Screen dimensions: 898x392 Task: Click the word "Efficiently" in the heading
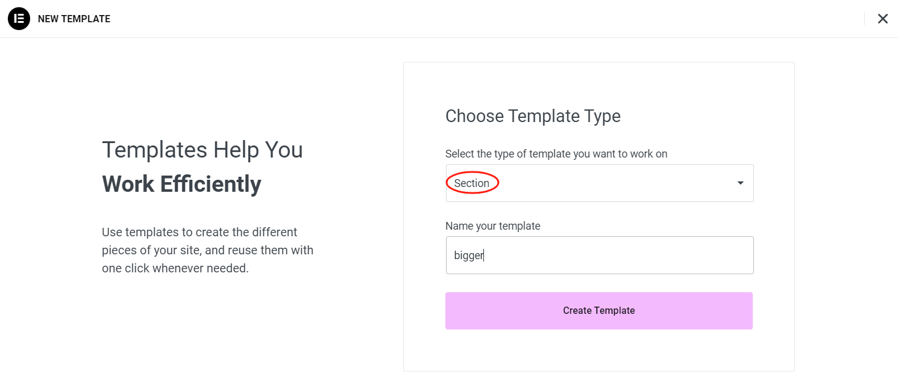point(210,184)
